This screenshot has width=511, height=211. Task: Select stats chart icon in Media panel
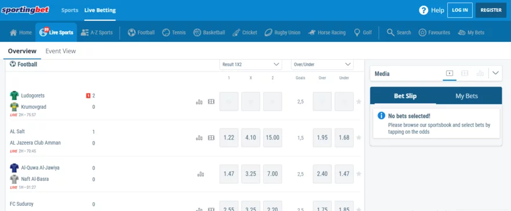click(x=480, y=73)
